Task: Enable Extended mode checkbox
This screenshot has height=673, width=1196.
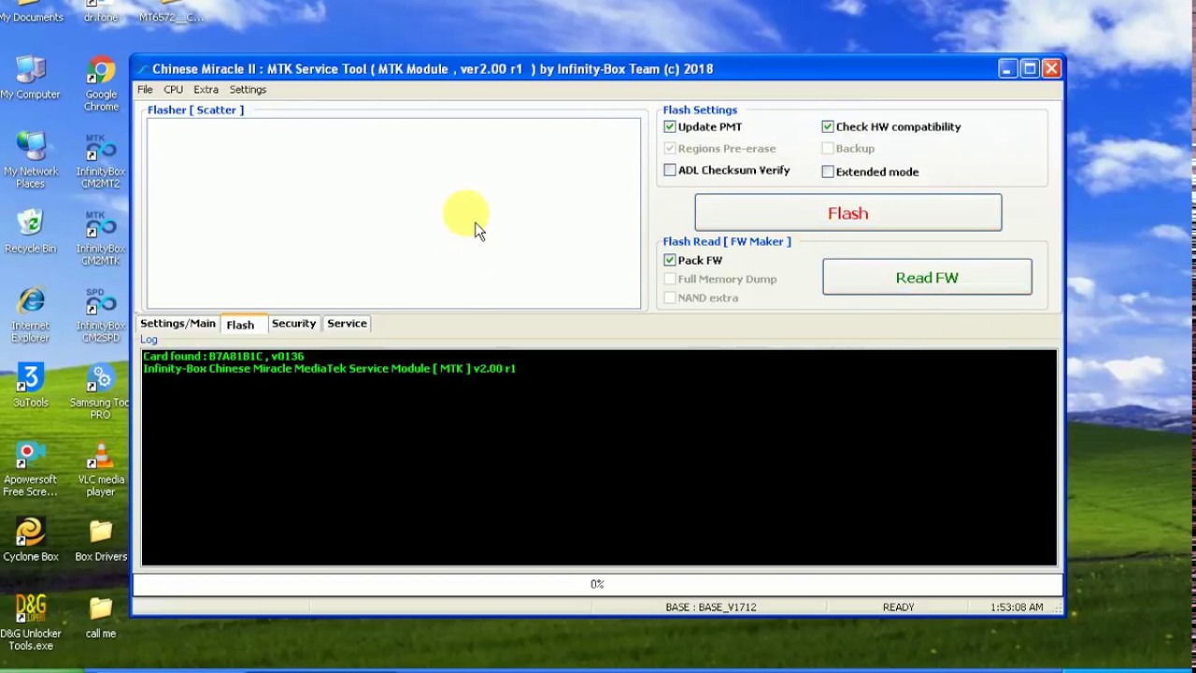Action: pos(828,171)
